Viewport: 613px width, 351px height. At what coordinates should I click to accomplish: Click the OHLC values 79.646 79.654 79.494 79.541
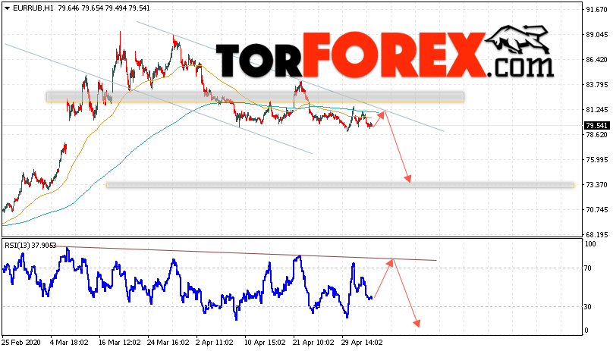coord(104,8)
